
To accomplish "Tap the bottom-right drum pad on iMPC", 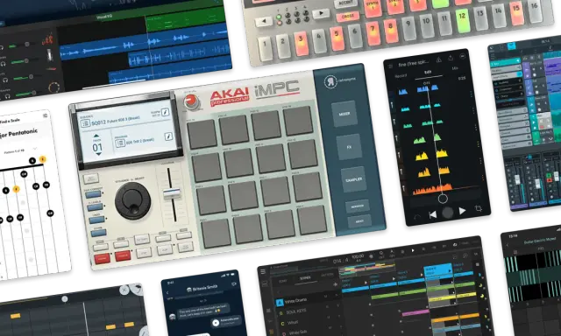I will [x=312, y=220].
